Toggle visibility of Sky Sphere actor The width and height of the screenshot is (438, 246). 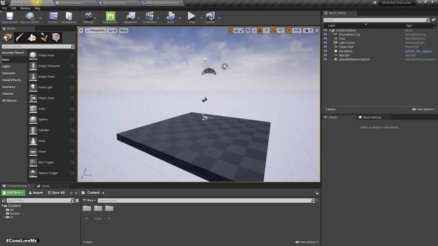pyautogui.click(x=326, y=51)
